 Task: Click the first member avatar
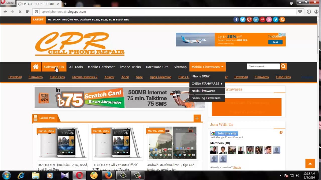(x=214, y=150)
